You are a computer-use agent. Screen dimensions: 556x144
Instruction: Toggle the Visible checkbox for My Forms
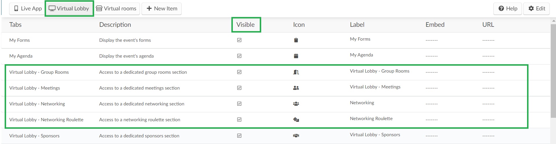click(239, 40)
